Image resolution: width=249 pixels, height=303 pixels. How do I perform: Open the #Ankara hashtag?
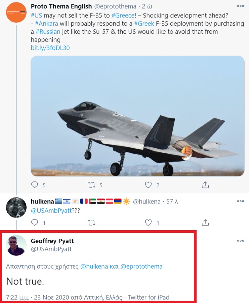(46, 24)
